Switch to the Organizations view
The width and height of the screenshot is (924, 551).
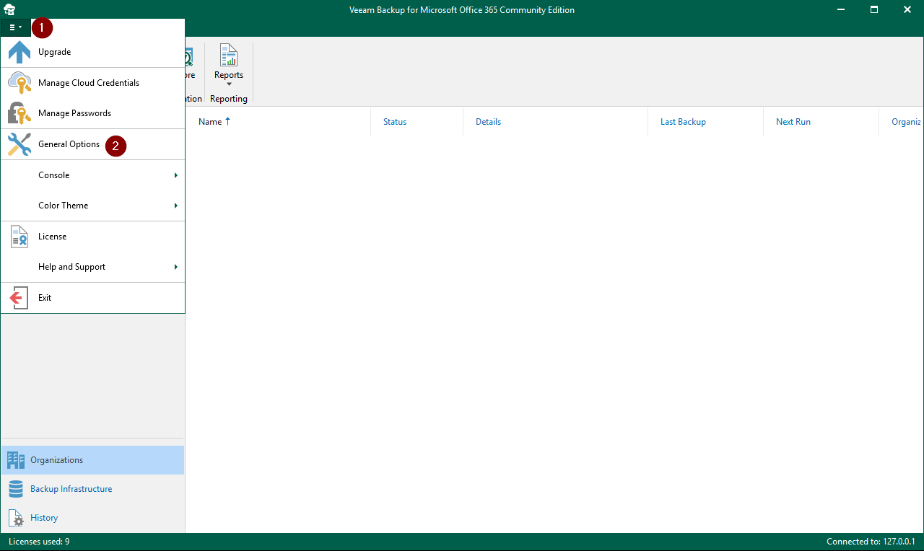(92, 460)
